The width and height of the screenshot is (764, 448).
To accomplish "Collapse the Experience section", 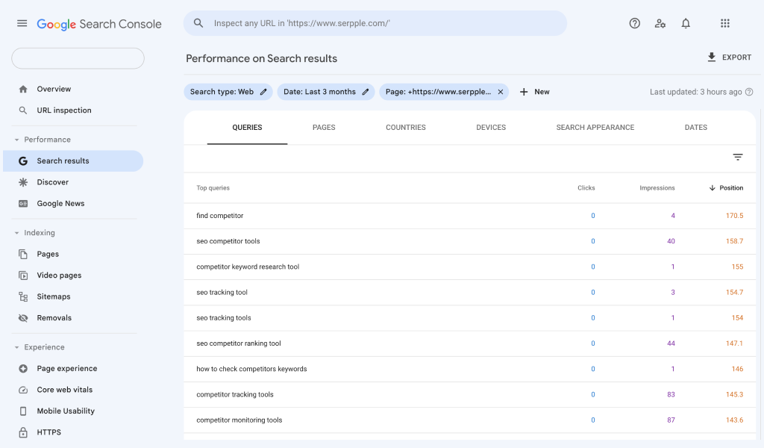I will (16, 348).
